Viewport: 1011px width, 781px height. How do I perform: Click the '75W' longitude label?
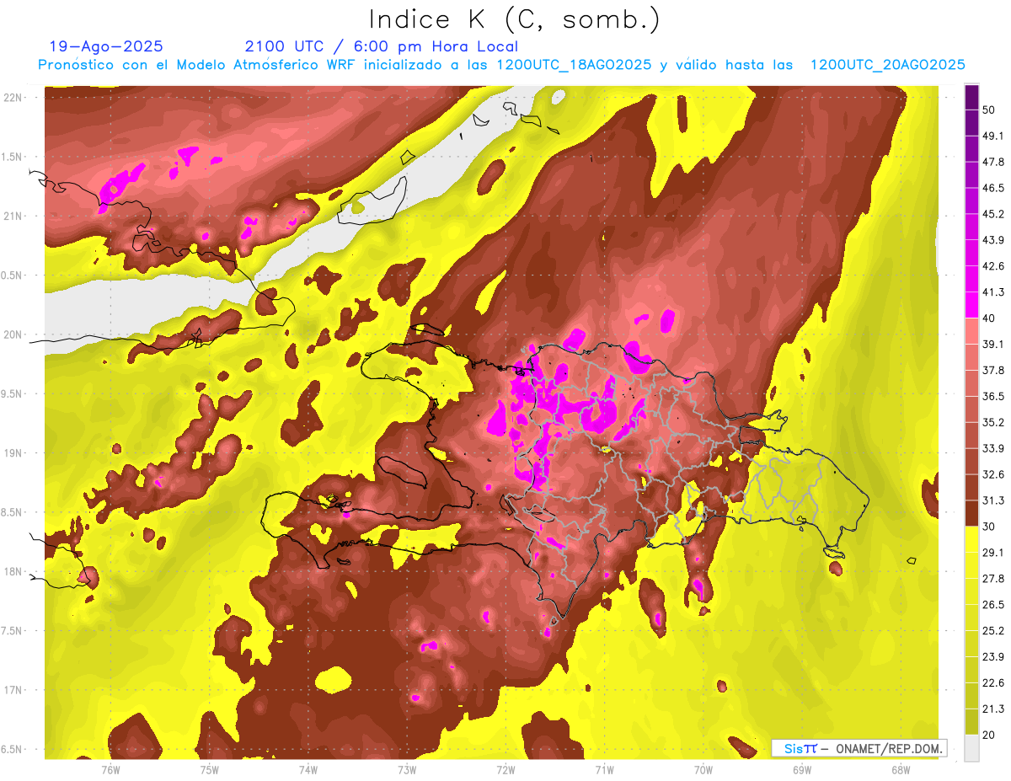(209, 770)
